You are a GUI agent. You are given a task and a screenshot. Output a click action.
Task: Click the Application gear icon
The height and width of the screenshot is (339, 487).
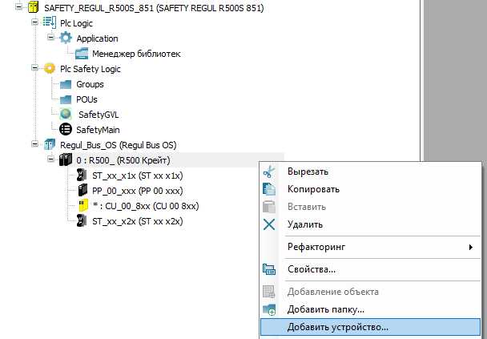pos(66,38)
